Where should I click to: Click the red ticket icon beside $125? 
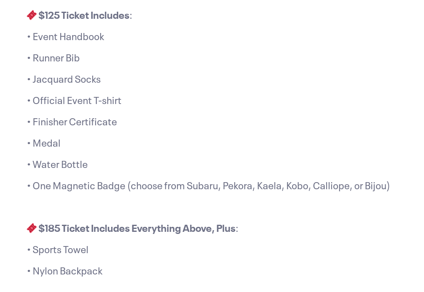pyautogui.click(x=32, y=15)
